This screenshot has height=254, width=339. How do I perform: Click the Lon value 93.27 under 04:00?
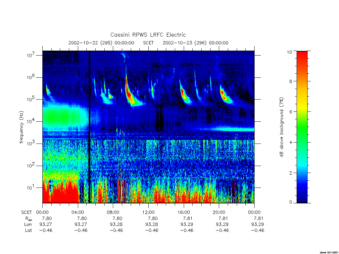[x=81, y=225]
